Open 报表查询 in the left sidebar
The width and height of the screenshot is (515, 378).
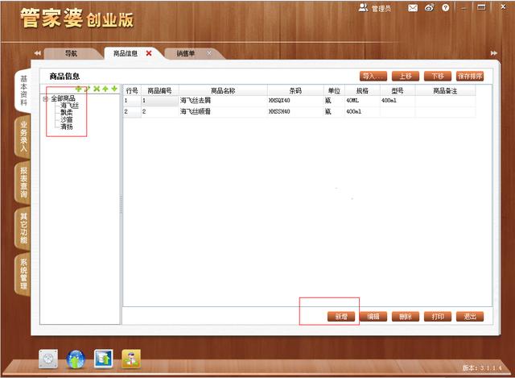[x=23, y=185]
